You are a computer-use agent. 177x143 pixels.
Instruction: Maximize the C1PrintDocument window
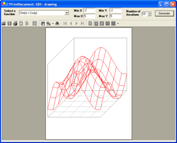pyautogui.click(x=167, y=4)
